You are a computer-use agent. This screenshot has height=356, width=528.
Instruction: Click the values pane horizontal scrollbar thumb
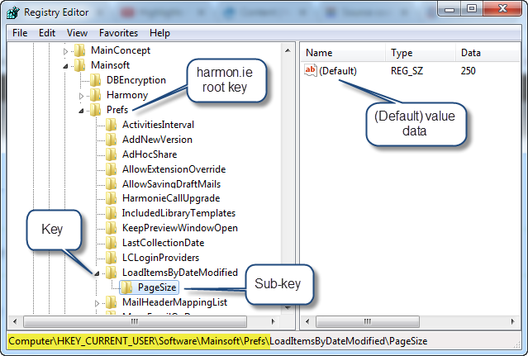(368, 321)
